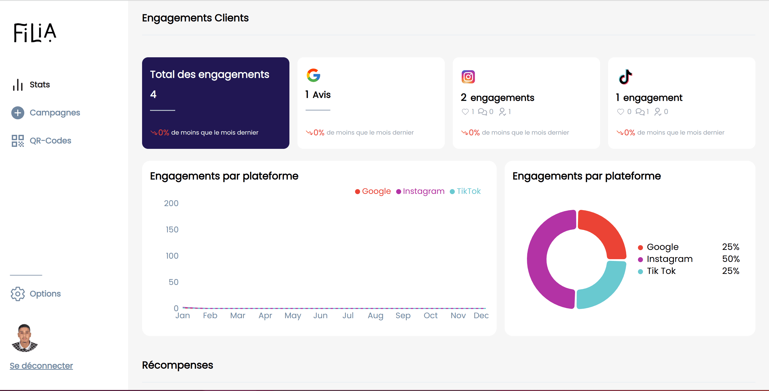
Task: Click the QR-Codes grid icon
Action: [x=18, y=141]
